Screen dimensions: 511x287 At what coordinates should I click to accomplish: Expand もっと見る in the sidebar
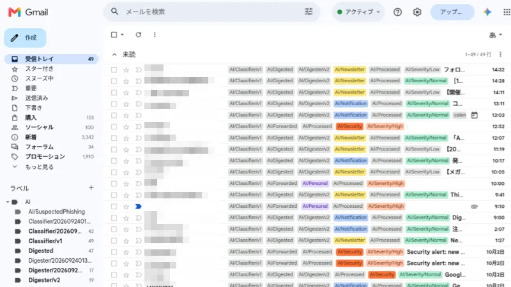pyautogui.click(x=39, y=166)
